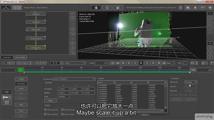
Task: Click the loop playback icon
Action: 112,63
